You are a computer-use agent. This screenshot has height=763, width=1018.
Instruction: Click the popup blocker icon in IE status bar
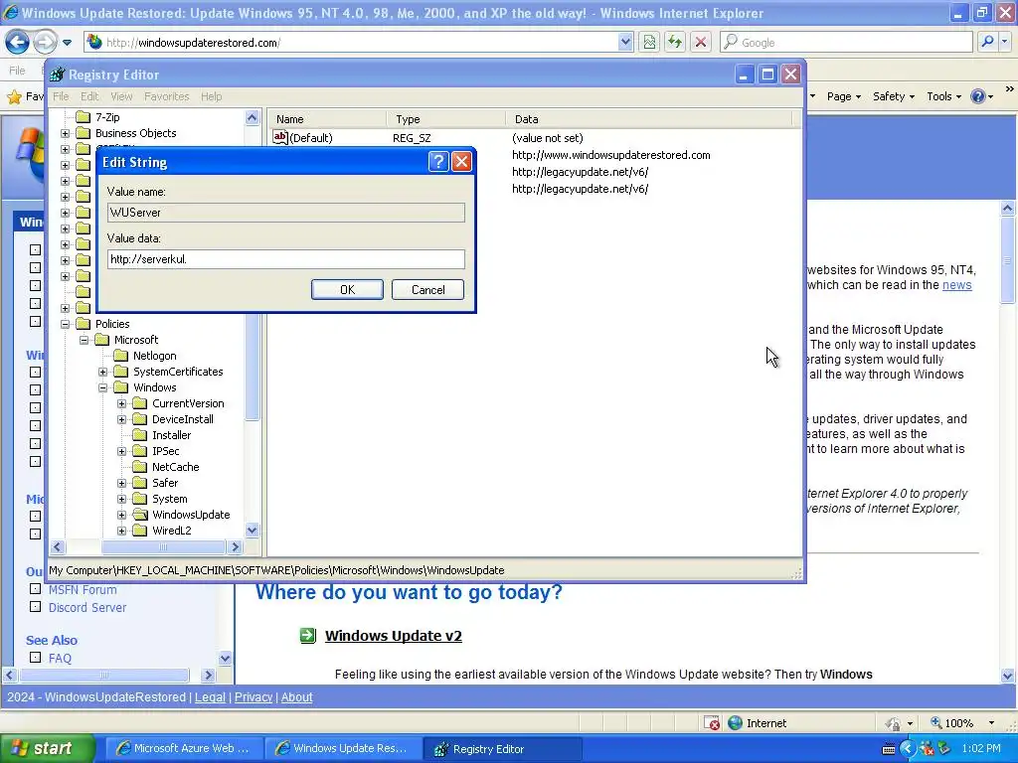[x=712, y=723]
